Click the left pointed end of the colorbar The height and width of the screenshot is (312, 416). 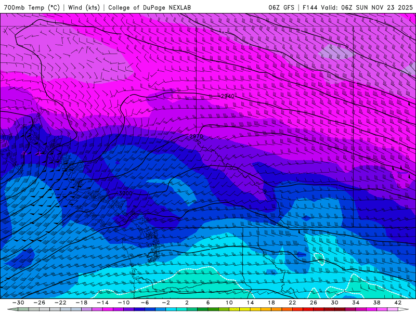(12, 309)
